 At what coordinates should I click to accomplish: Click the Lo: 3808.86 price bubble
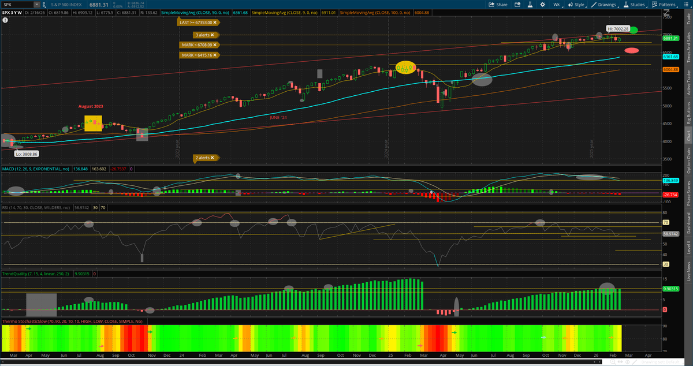tap(26, 154)
